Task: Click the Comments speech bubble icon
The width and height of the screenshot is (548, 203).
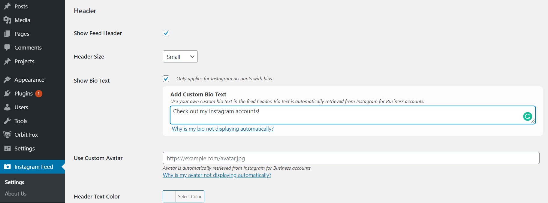Action: (7, 47)
